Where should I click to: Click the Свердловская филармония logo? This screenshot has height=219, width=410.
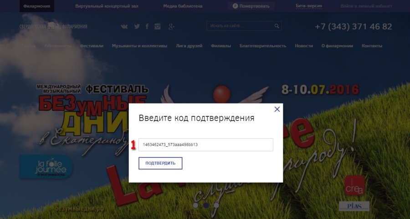point(53,26)
